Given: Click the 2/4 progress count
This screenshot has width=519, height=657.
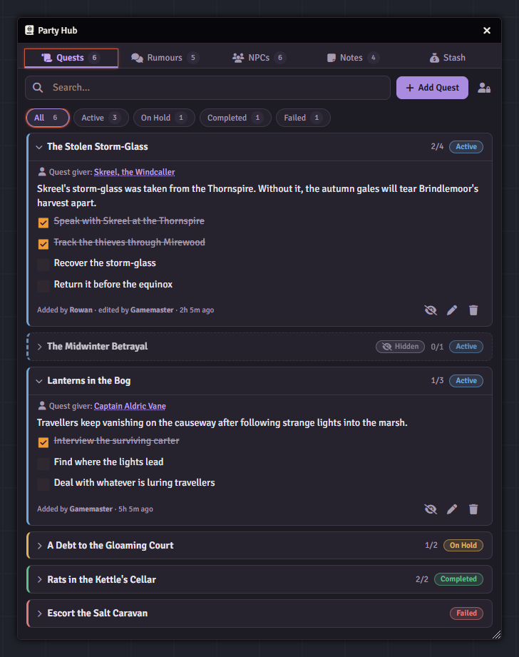Looking at the screenshot, I should tap(437, 147).
